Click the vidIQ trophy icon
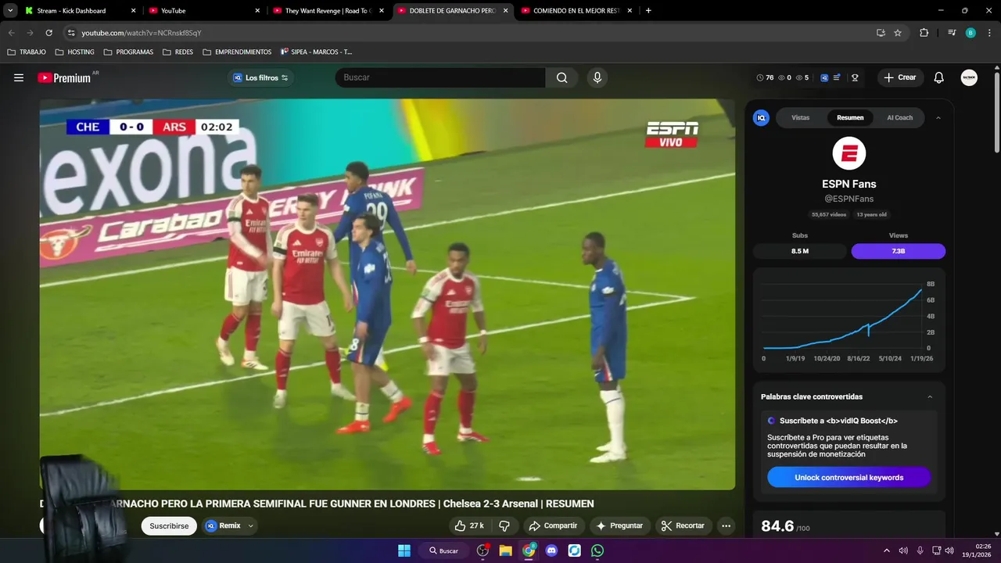The height and width of the screenshot is (563, 1001). (x=855, y=77)
